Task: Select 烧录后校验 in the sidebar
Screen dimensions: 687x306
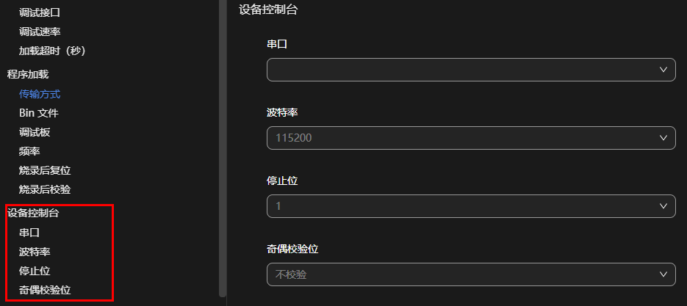Action: click(x=45, y=189)
